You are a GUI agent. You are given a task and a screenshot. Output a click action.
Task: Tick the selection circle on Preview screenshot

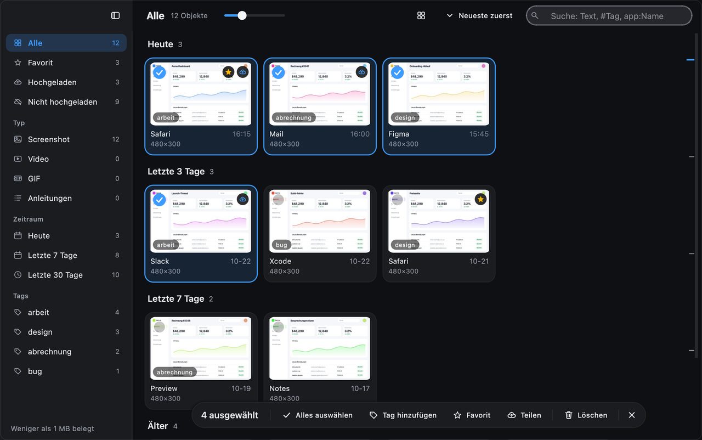(x=159, y=327)
